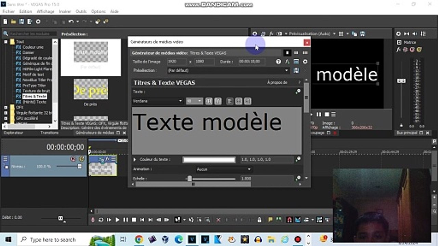The image size is (438, 246).
Task: Go to start of the project
Action: pyautogui.click(x=142, y=220)
